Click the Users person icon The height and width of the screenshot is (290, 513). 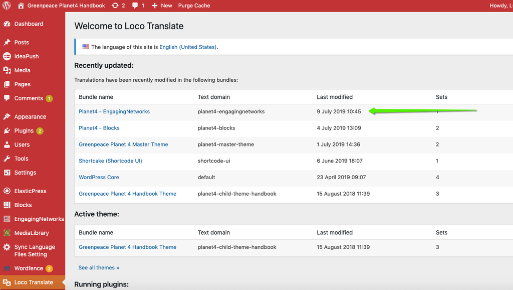coord(7,144)
